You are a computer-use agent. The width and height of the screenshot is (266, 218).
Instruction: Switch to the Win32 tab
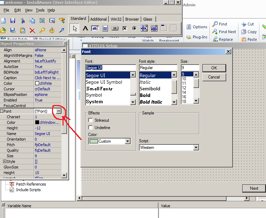click(116, 19)
